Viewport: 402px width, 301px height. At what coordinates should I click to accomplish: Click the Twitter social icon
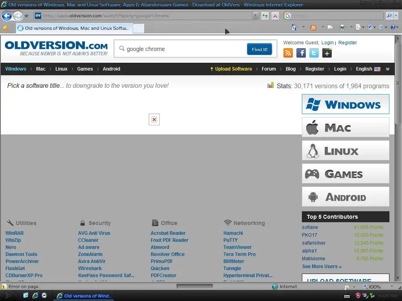point(314,53)
